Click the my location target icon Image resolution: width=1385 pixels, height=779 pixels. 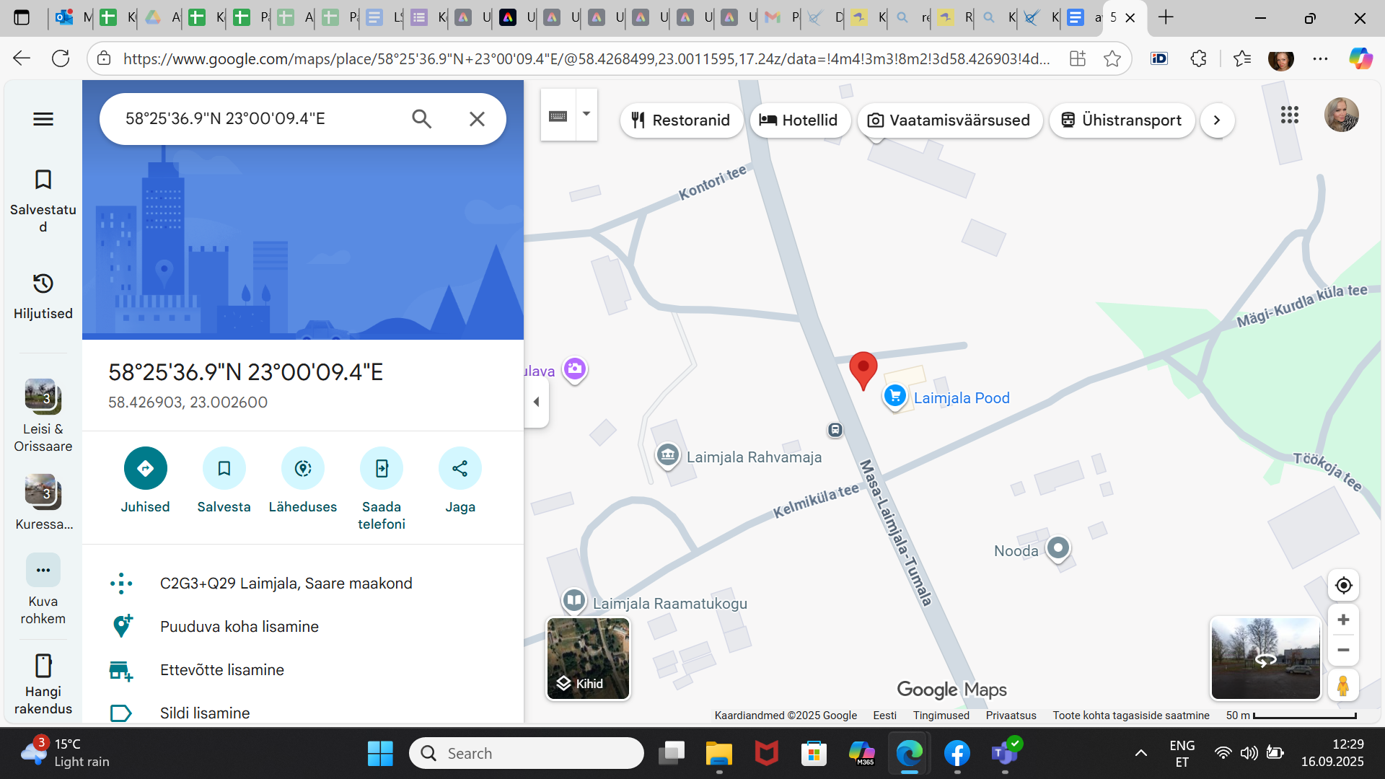(1343, 585)
